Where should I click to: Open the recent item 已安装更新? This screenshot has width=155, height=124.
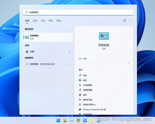[x=88, y=85]
